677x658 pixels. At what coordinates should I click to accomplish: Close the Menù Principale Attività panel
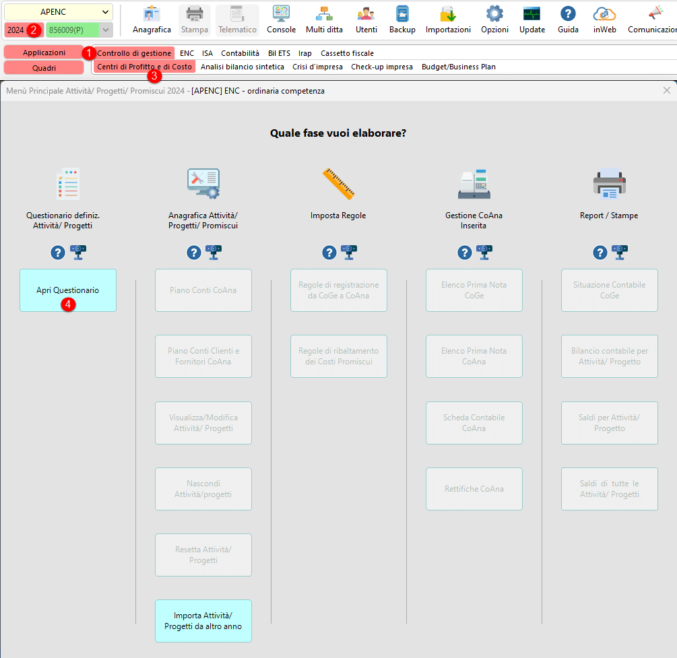pyautogui.click(x=667, y=90)
